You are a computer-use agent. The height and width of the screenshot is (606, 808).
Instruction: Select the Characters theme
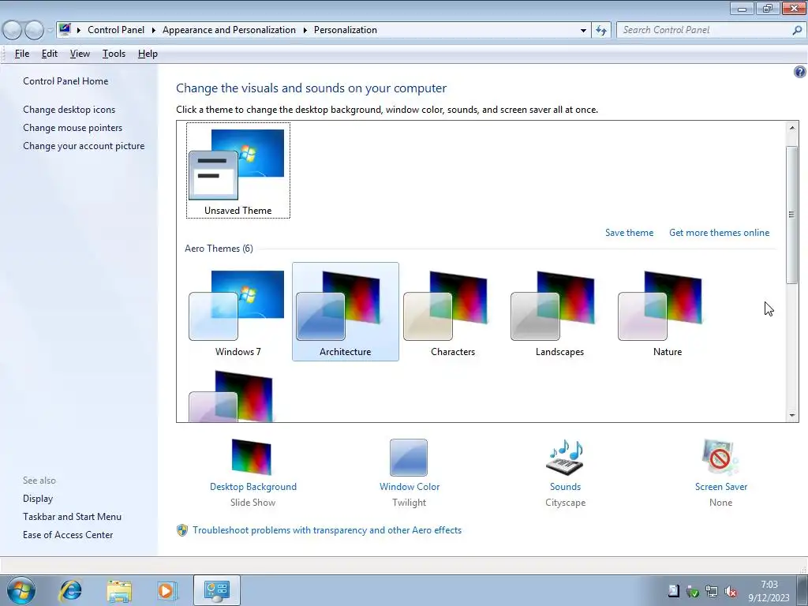[452, 311]
